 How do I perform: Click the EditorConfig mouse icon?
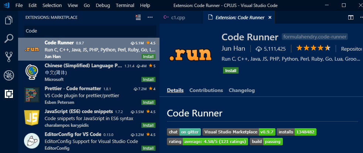coord(32,141)
